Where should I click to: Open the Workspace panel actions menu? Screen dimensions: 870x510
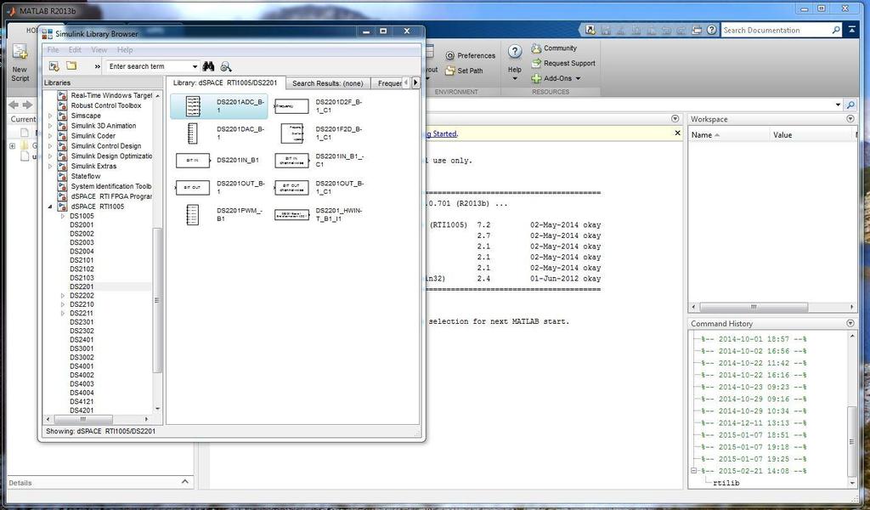[850, 119]
